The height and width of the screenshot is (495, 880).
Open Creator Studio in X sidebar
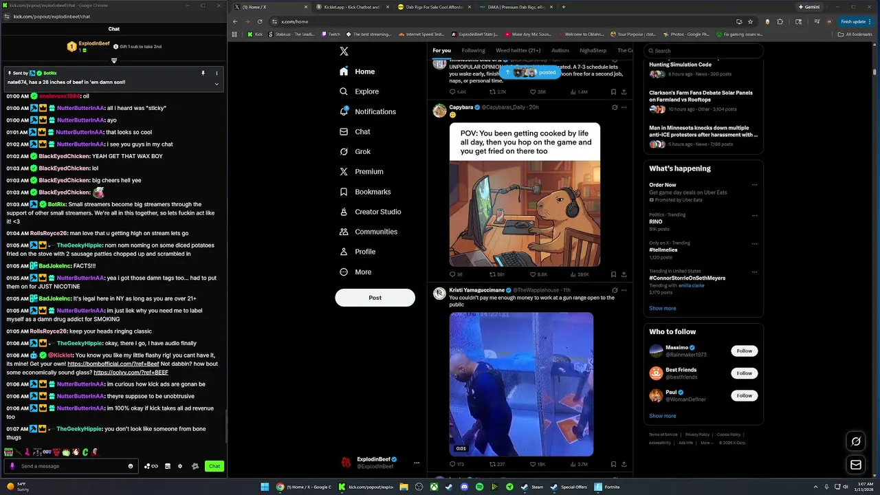371,212
